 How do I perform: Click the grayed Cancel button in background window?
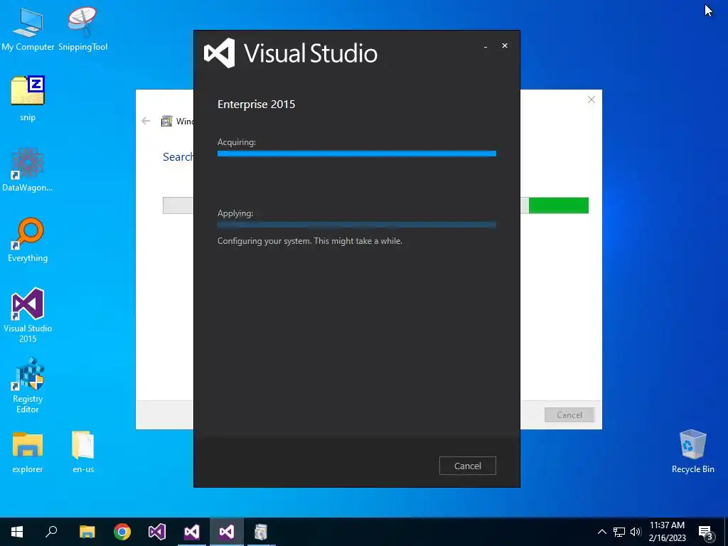(x=569, y=414)
